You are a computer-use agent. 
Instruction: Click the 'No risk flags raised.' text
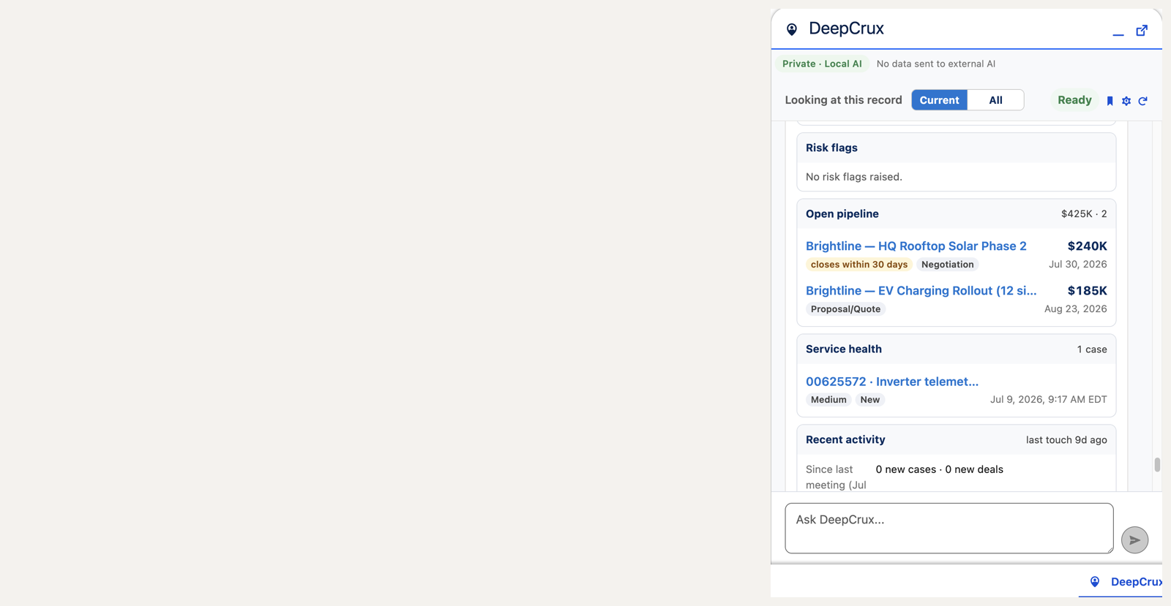[854, 177]
